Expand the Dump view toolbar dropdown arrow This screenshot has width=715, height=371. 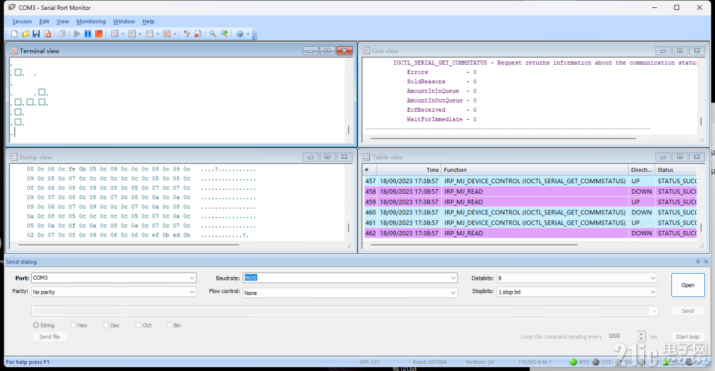point(158,34)
